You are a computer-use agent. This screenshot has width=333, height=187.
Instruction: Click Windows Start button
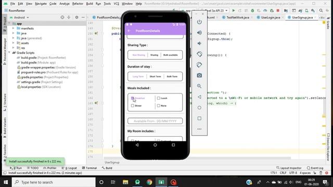coord(6,182)
